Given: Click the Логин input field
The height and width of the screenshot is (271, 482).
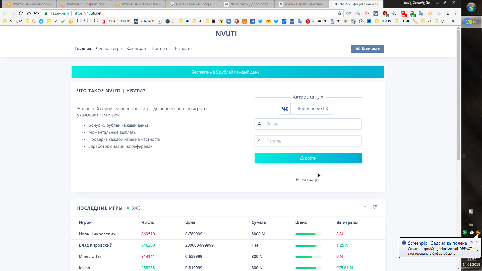Looking at the screenshot, I should (x=308, y=124).
